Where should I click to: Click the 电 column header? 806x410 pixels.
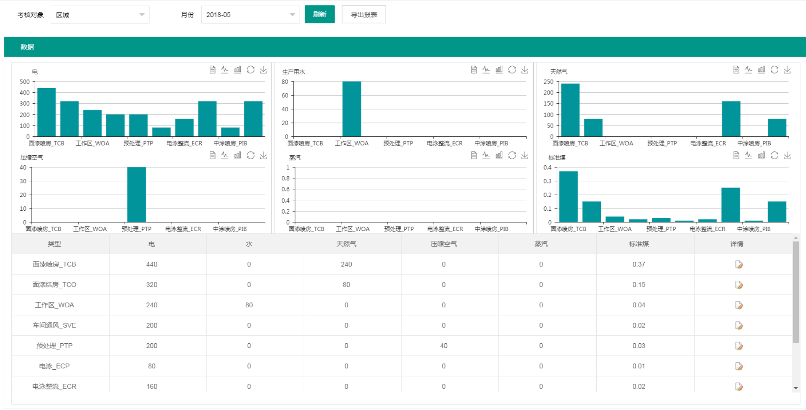tap(152, 244)
